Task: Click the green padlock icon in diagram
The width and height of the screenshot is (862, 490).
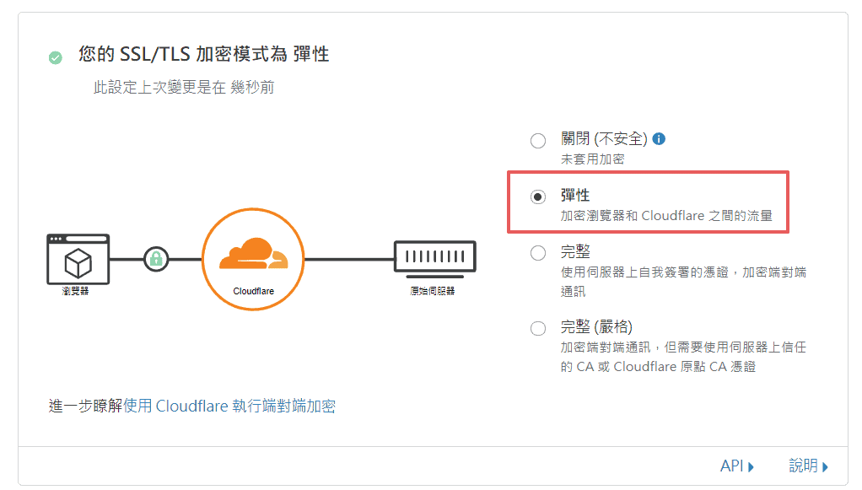Action: [156, 258]
